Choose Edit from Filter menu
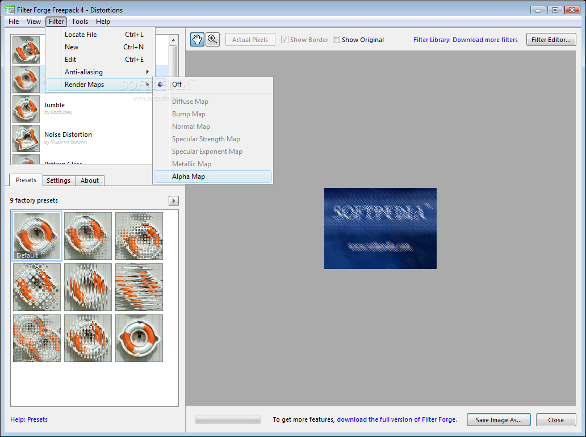 click(x=100, y=60)
